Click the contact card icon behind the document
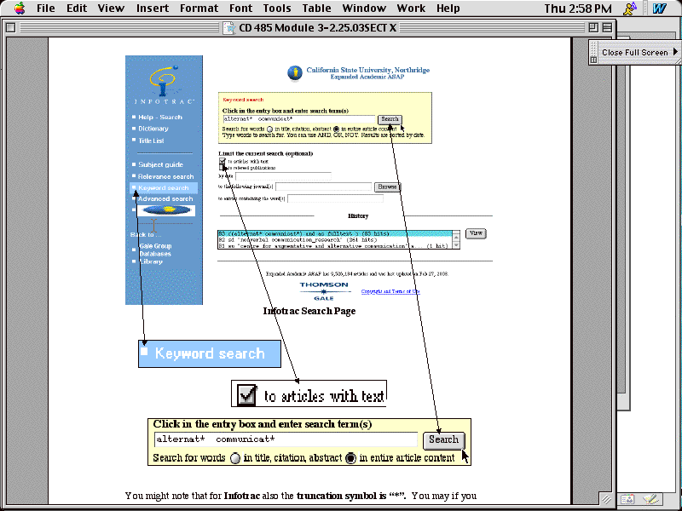Viewport: 682px width, 511px height. (x=627, y=499)
